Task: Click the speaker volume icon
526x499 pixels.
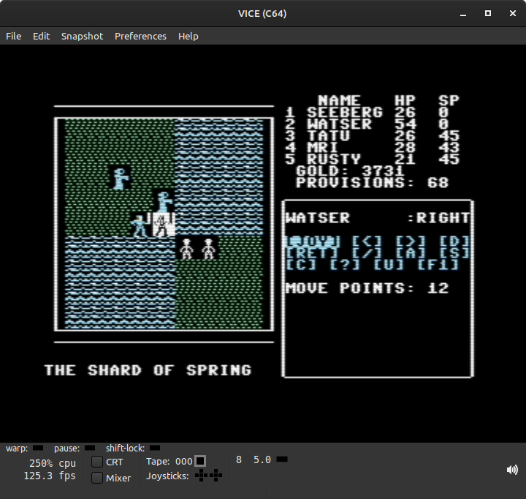Action: 512,470
